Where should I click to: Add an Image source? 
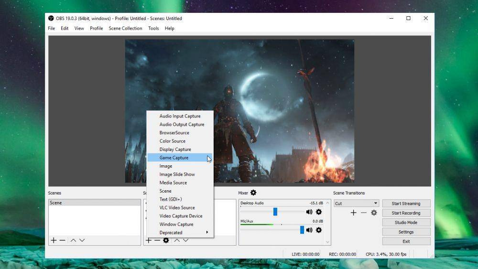tap(180, 166)
